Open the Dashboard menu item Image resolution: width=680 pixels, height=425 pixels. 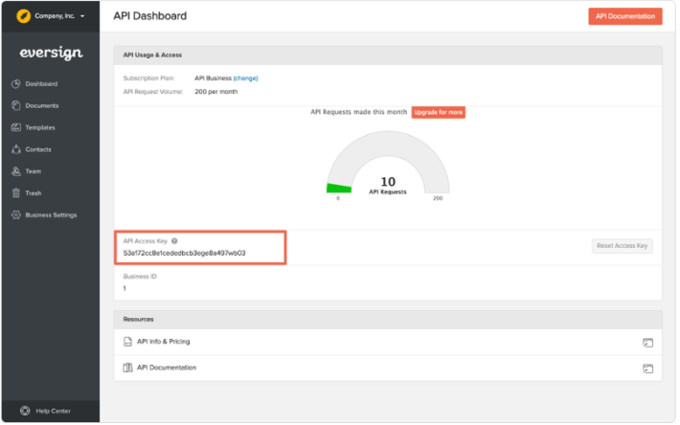coord(41,83)
